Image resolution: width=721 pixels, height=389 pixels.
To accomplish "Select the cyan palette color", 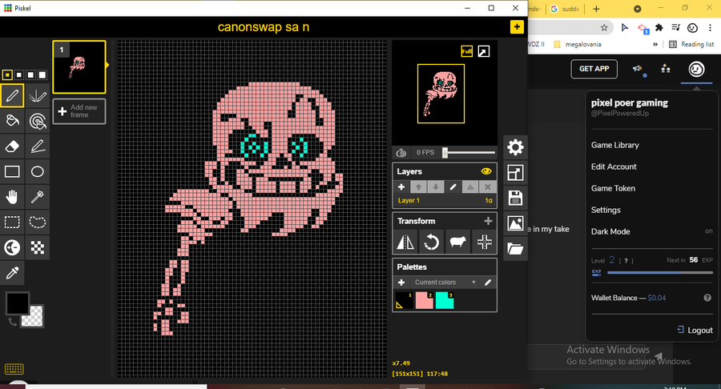I will pos(445,300).
